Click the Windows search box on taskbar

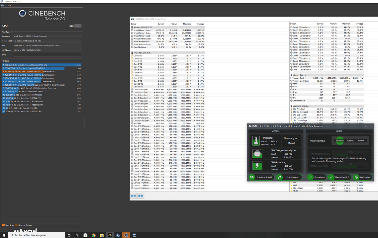(x=37, y=235)
